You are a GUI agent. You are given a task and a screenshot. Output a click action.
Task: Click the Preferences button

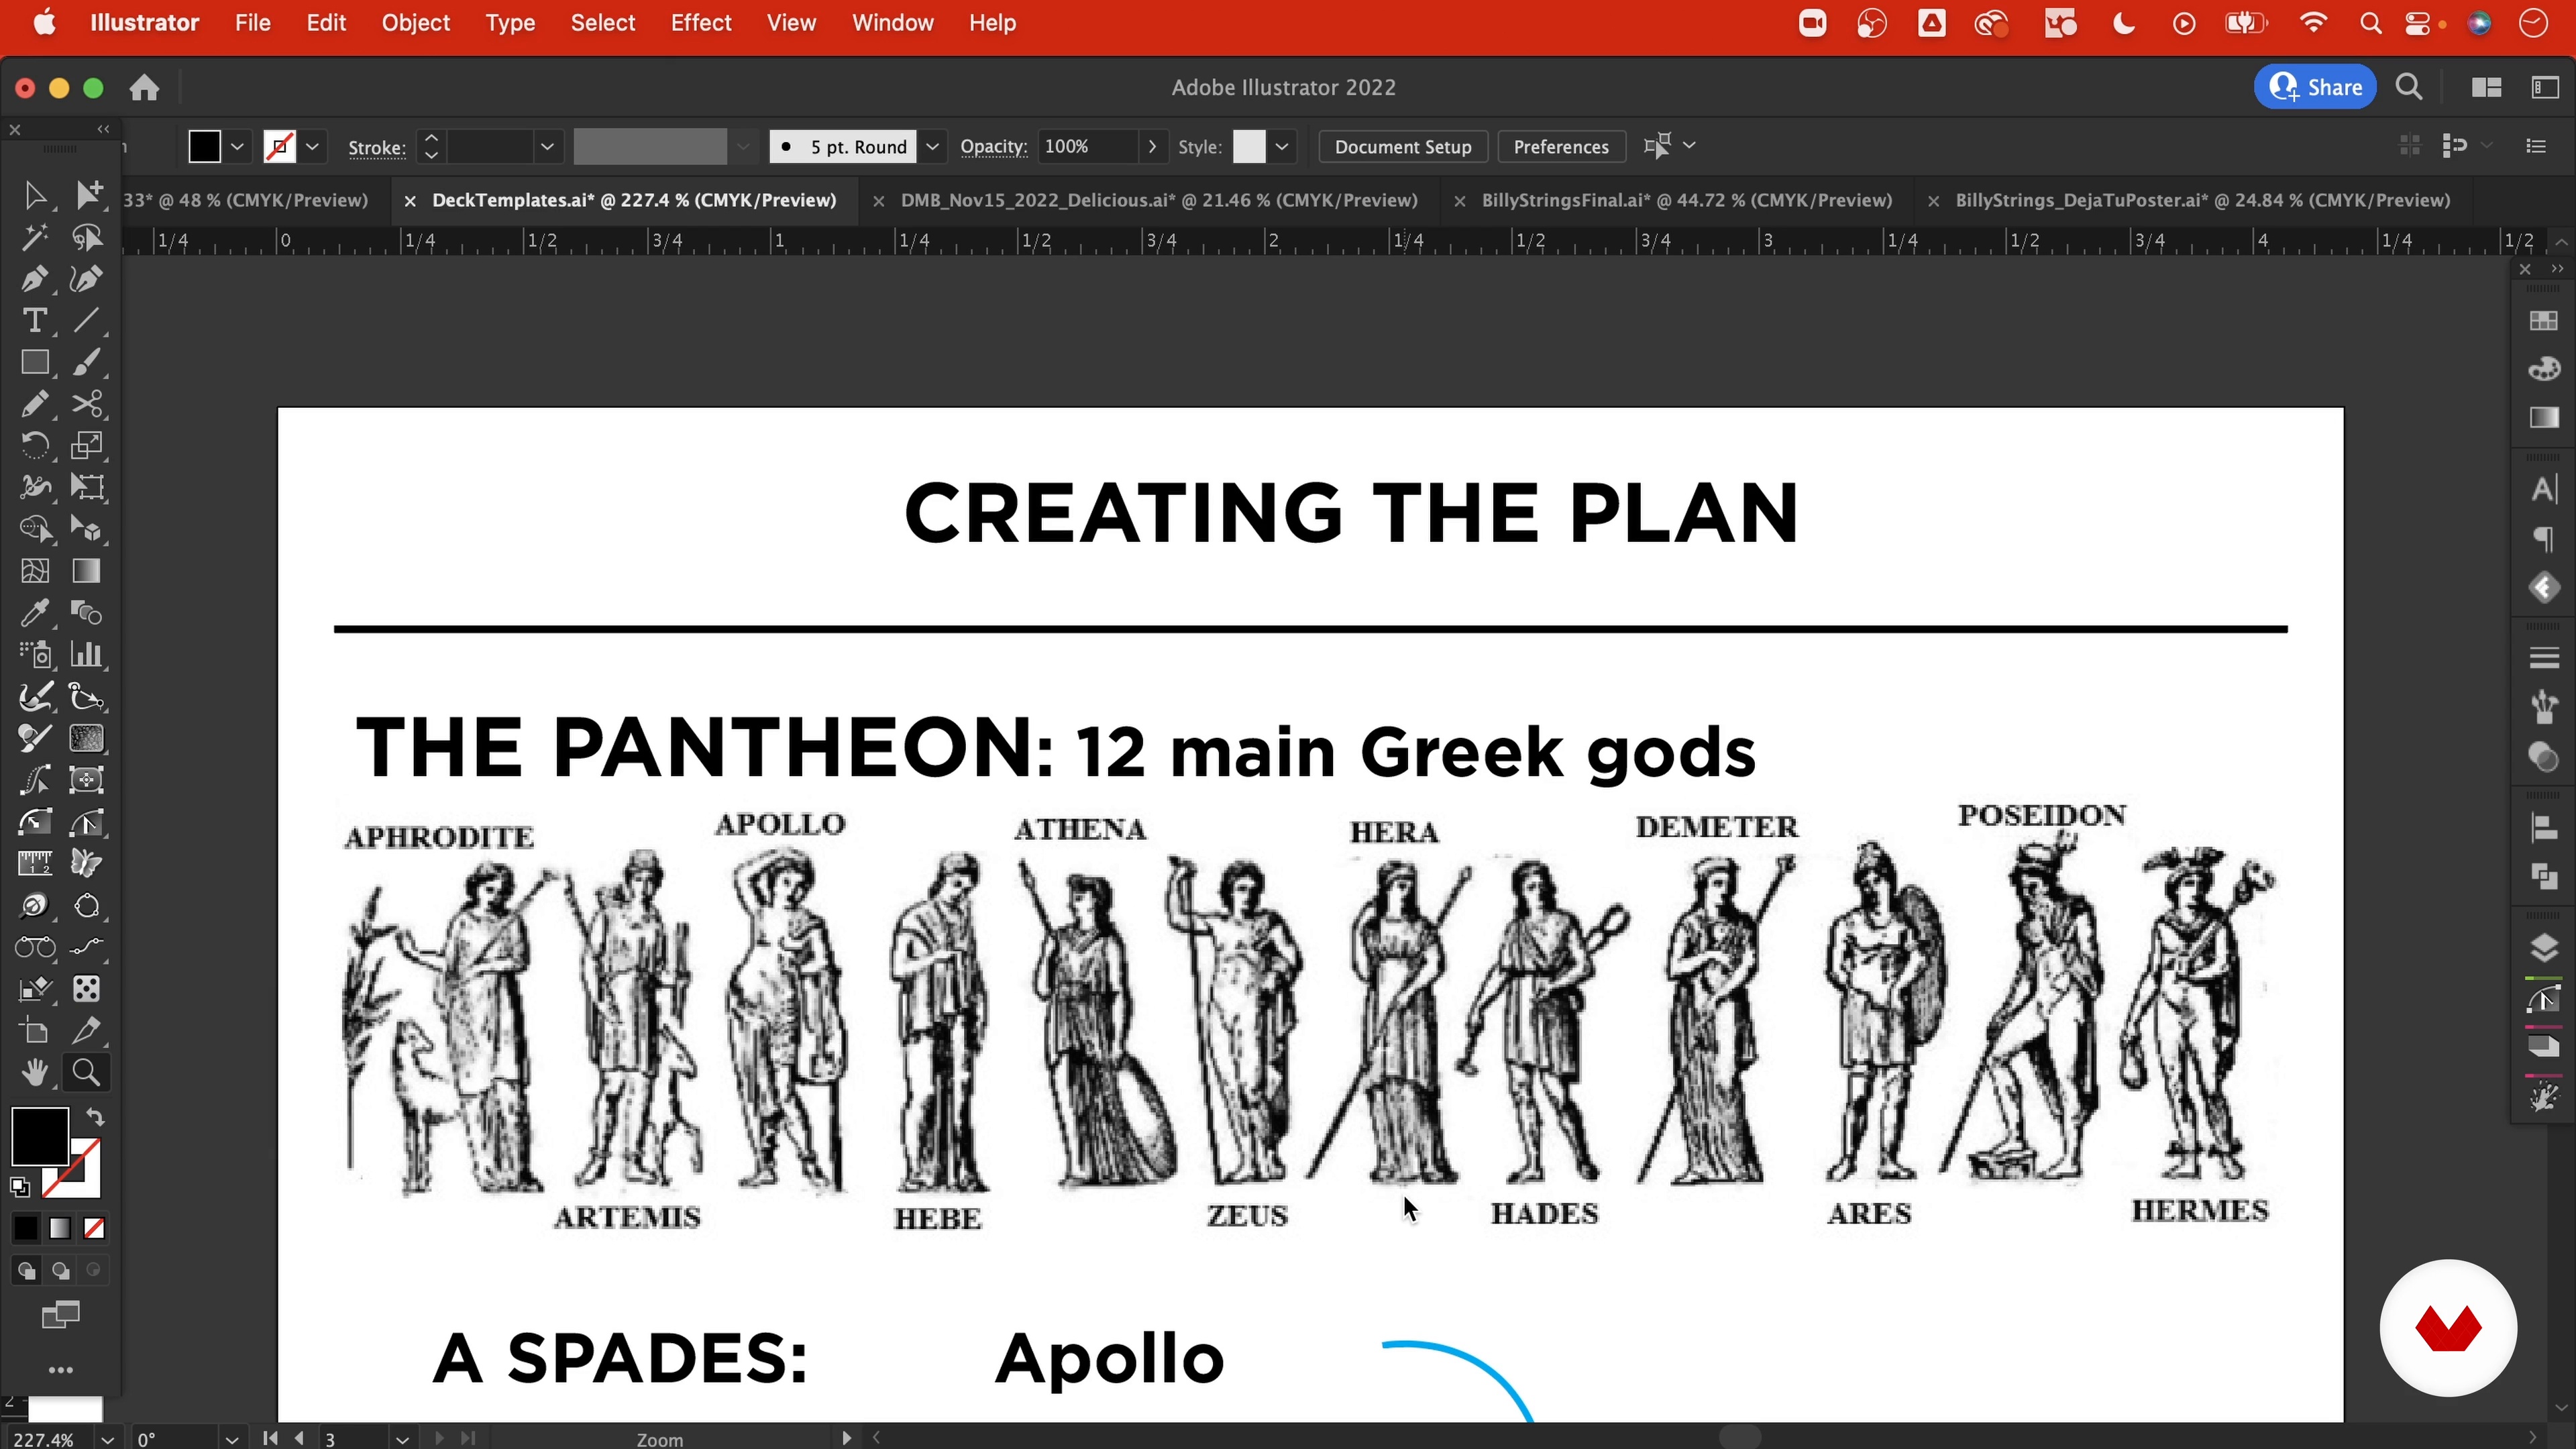click(x=1560, y=147)
